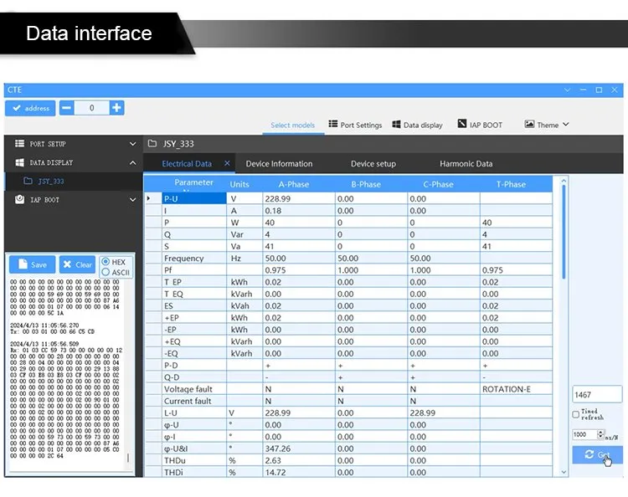Click table scrollbar up arrow
This screenshot has height=497, width=628.
point(564,181)
